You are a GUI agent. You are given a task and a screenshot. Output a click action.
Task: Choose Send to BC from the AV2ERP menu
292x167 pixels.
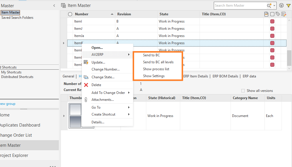click(151, 55)
